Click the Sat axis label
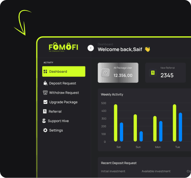 [x=119, y=147]
